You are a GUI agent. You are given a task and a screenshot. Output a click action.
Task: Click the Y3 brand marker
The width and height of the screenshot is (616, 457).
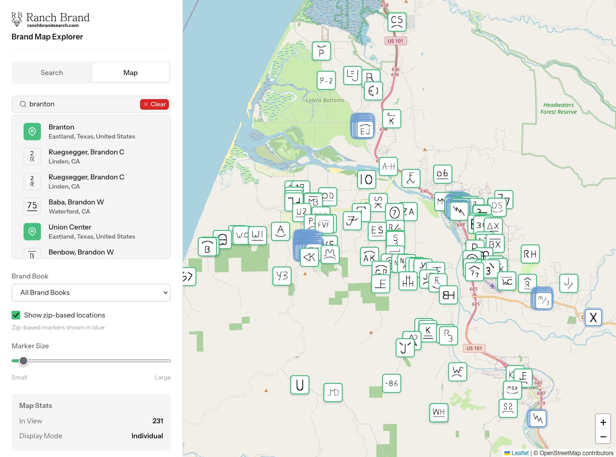pos(282,277)
